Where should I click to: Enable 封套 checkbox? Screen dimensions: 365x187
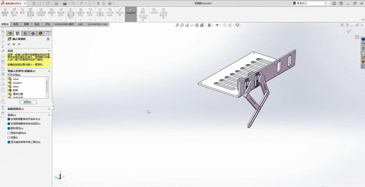(9, 137)
